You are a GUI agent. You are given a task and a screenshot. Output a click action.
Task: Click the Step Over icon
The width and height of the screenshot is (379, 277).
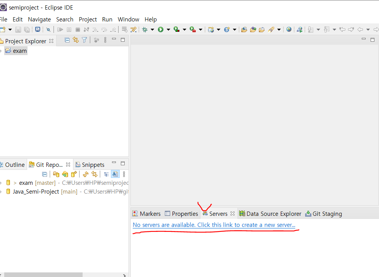tap(104, 29)
